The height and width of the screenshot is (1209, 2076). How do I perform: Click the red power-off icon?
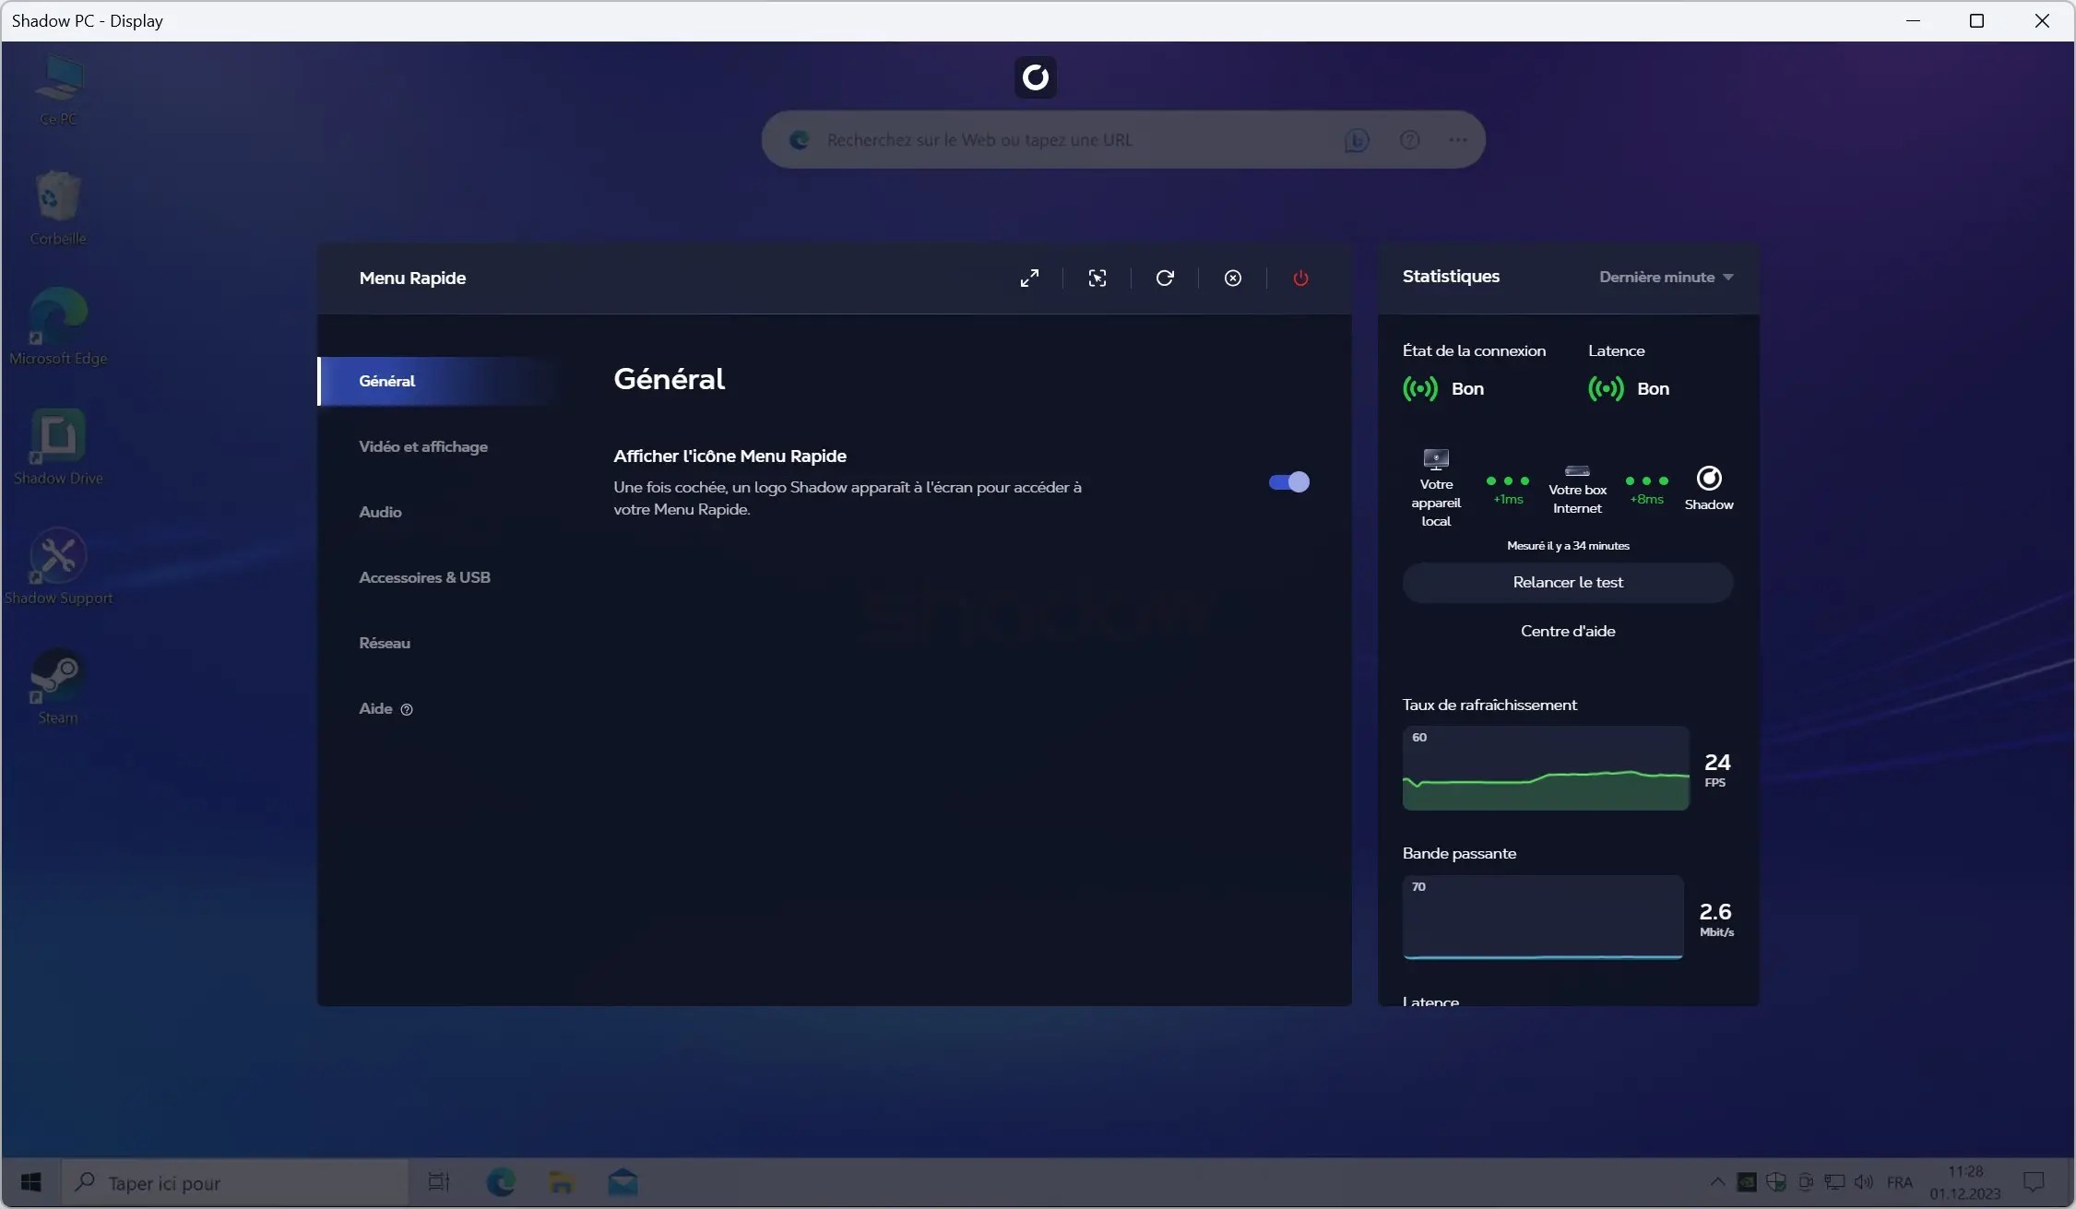tap(1299, 278)
